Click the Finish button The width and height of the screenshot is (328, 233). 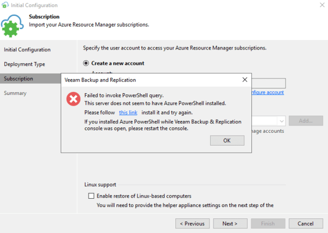[268, 224]
